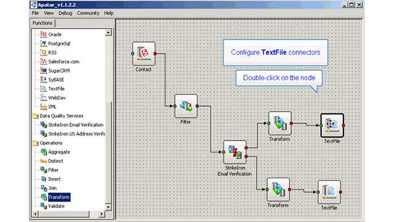Viewport: 394px width, 222px height.
Task: Click green input port of upper TextFile node
Action: point(321,125)
